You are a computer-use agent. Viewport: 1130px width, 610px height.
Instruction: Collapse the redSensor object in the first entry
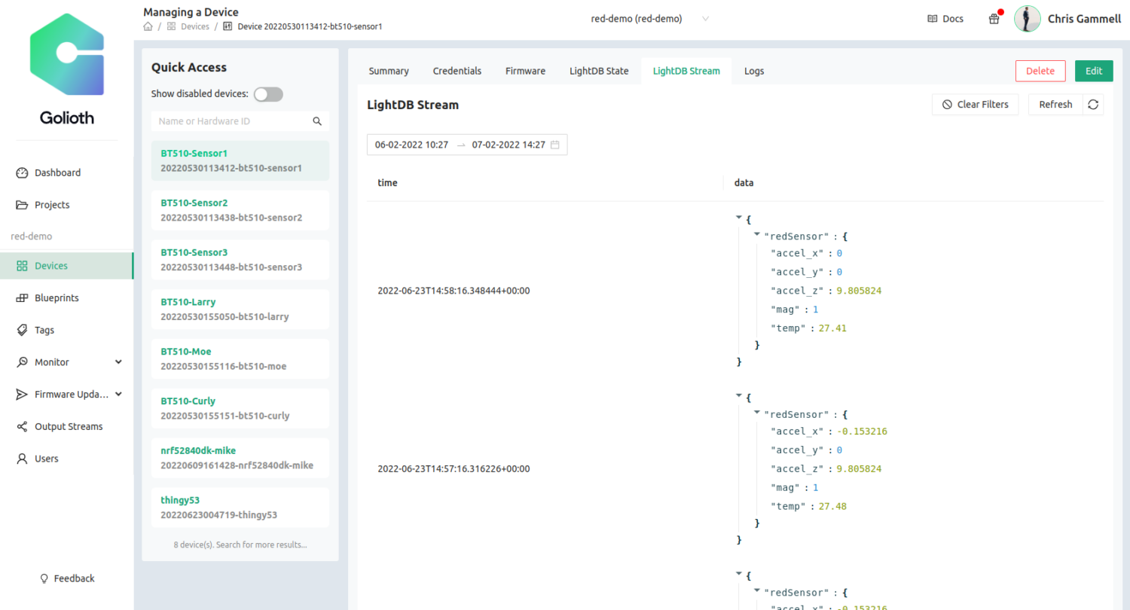pos(756,233)
